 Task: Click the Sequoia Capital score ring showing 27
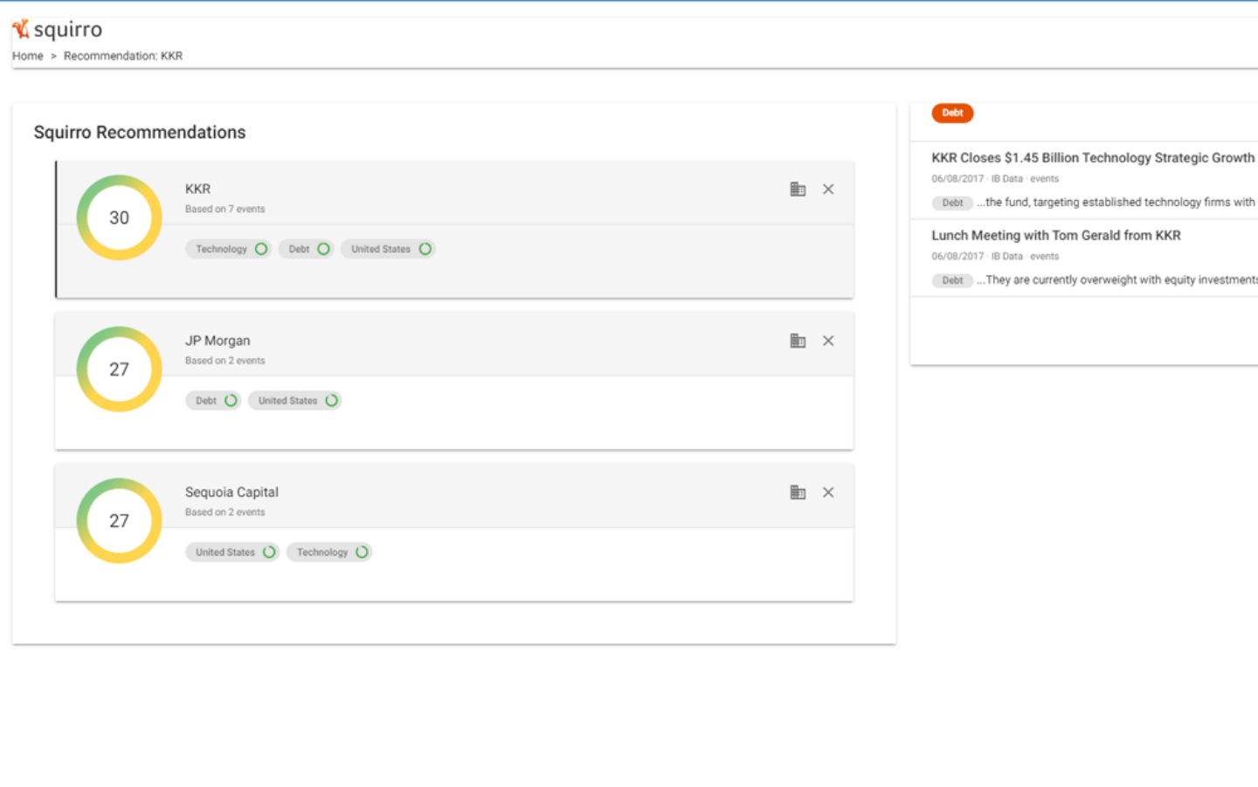coord(119,521)
